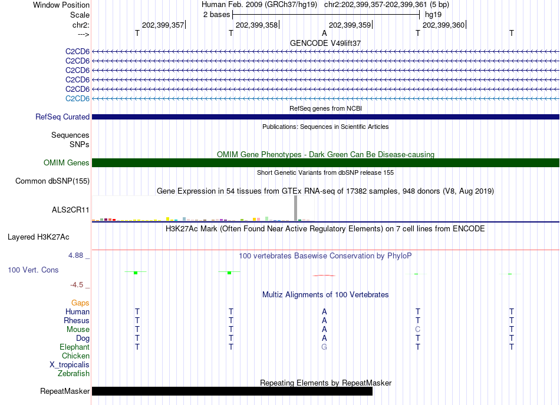This screenshot has width=560, height=405.
Task: Open the Layered H3K27Ac track label
Action: pos(38,237)
